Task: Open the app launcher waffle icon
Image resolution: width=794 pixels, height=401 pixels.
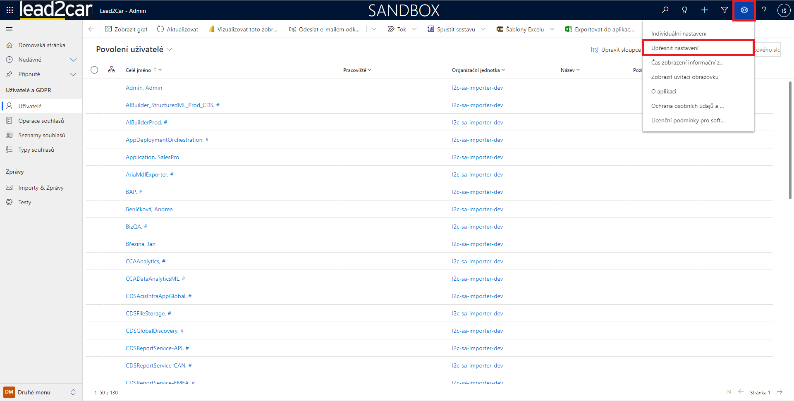Action: [10, 10]
